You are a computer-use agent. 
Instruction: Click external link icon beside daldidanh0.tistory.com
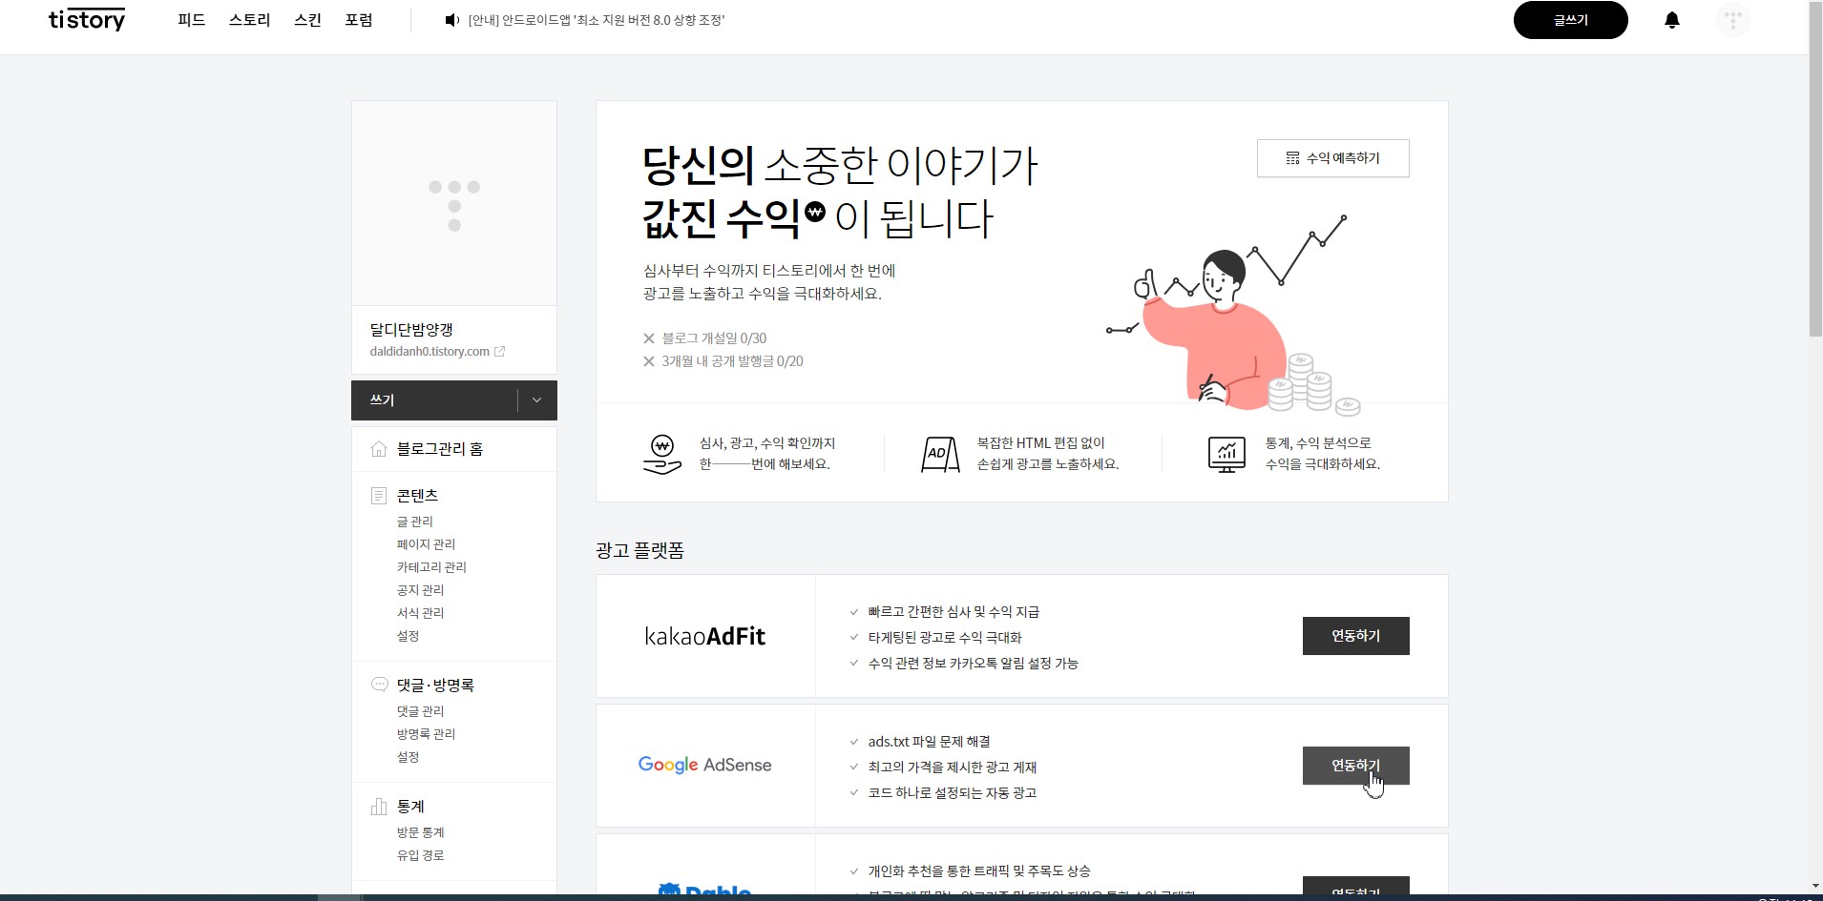(x=499, y=352)
